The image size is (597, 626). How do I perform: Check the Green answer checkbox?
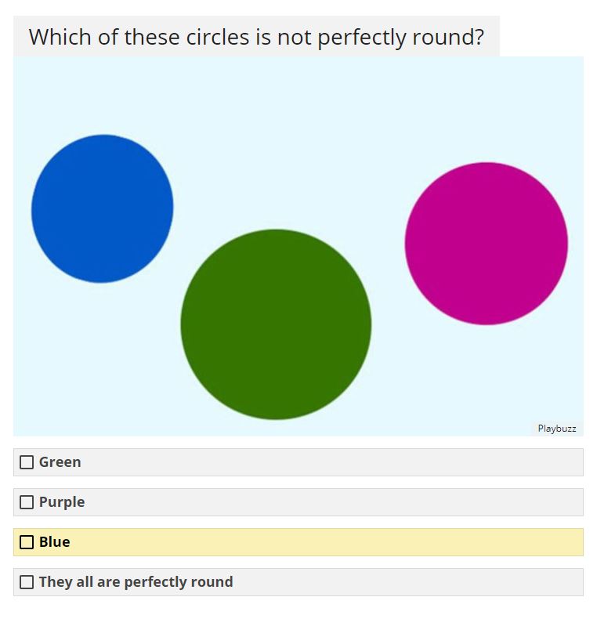point(27,462)
